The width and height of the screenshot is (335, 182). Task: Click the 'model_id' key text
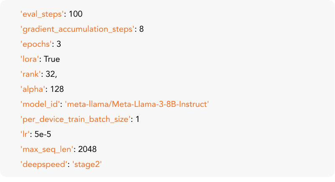(x=41, y=104)
